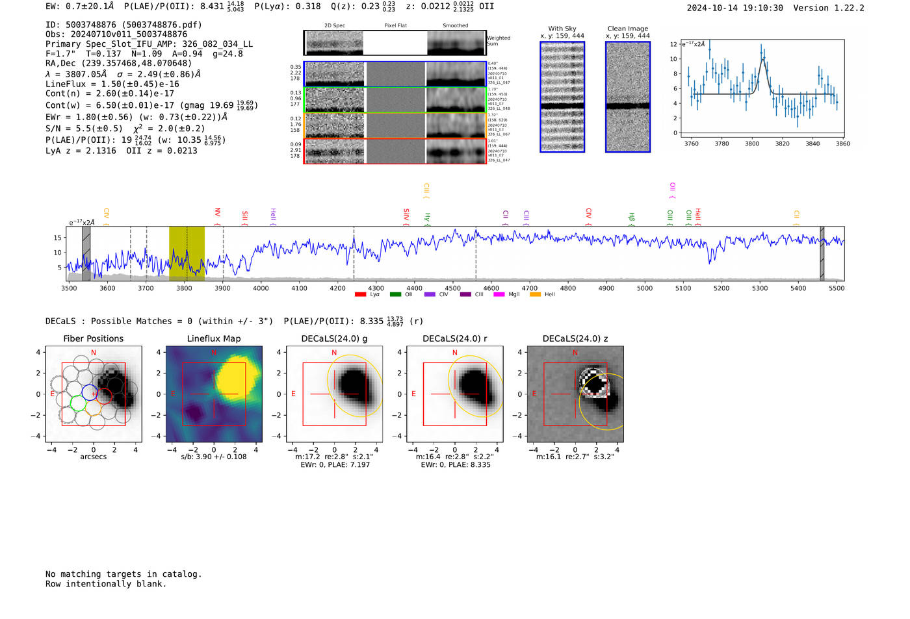The image size is (910, 619).
Task: Click the Weighted Sum 2D spectrum strip
Action: (x=395, y=43)
